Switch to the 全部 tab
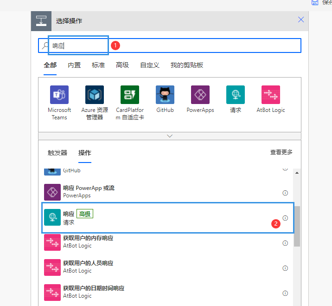332x306 pixels. [50, 65]
